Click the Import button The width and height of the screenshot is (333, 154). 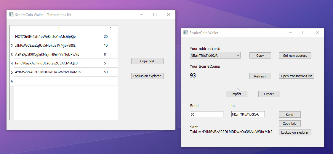pyautogui.click(x=236, y=94)
